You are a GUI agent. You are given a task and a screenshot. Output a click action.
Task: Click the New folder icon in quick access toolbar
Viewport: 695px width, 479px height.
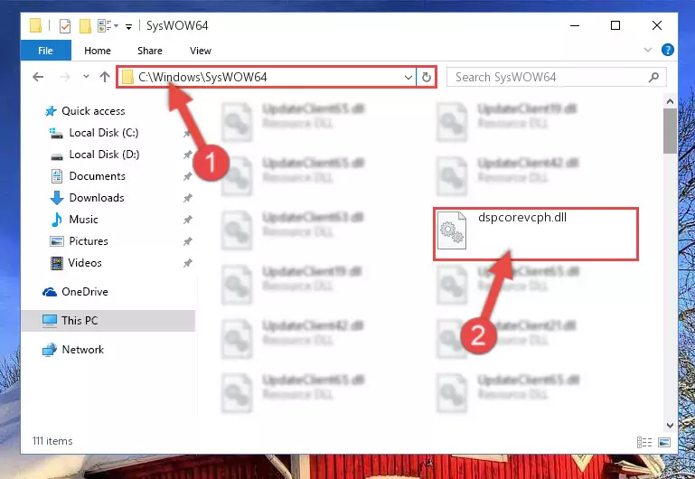(85, 26)
